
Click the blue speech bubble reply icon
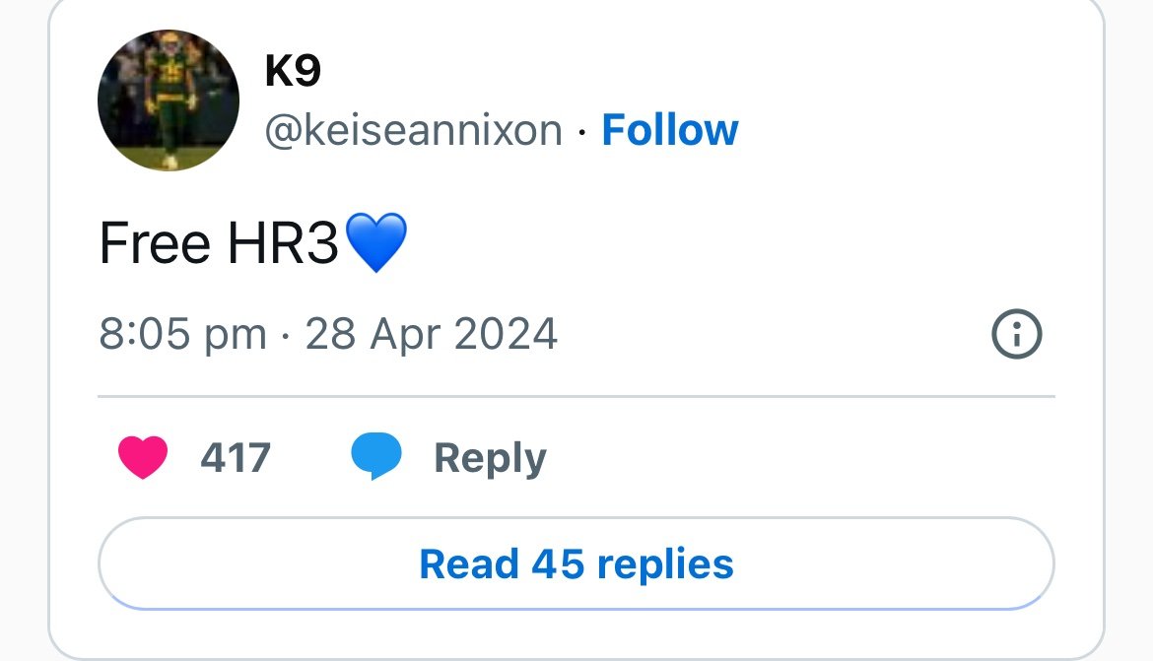tap(375, 458)
